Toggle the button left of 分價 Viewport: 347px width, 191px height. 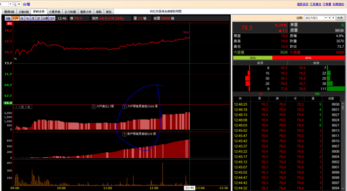(x=39, y=18)
